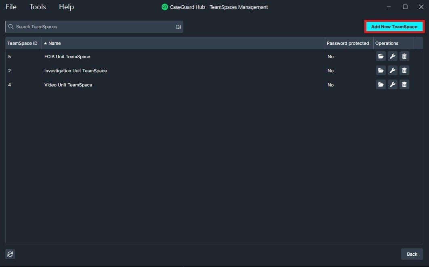Delete FOIA Unit TeamSpace using trash icon
The width and height of the screenshot is (429, 267).
[x=404, y=56]
